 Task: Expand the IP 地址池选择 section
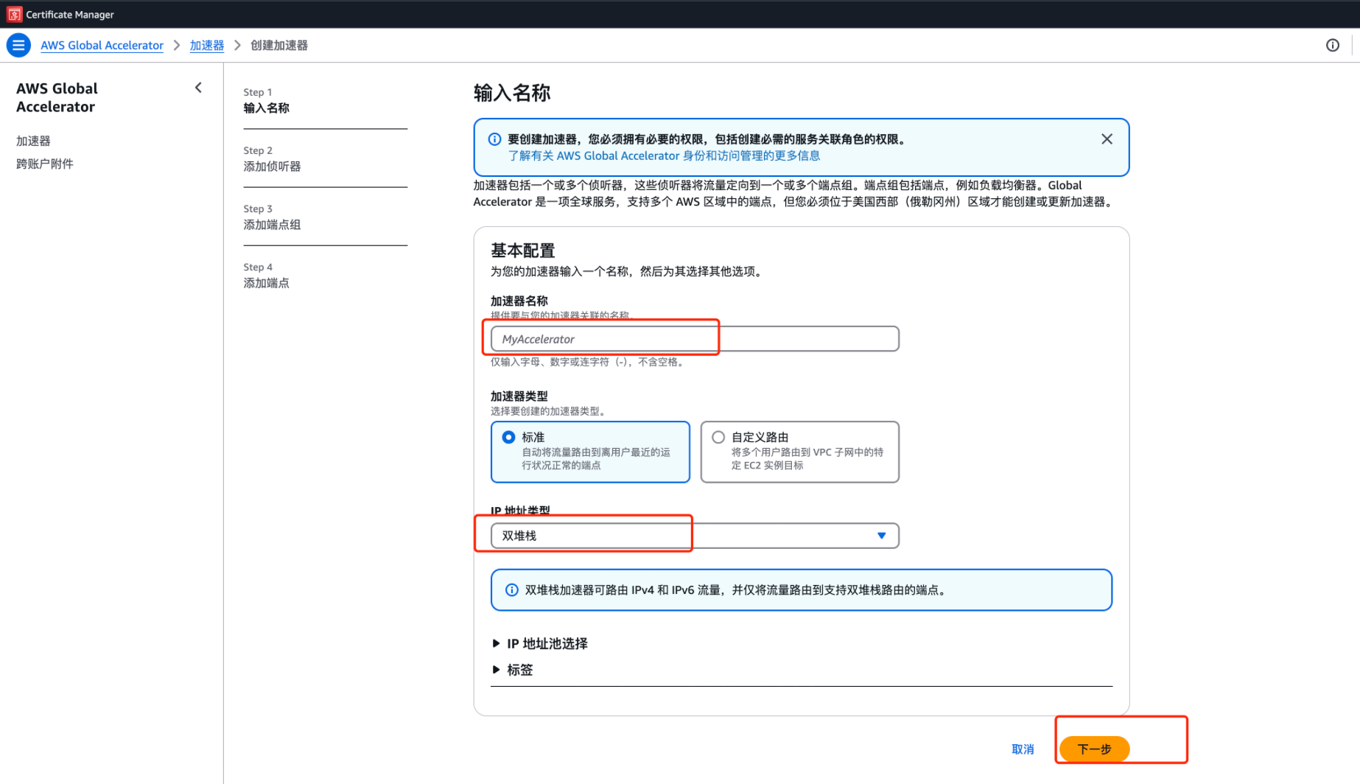(x=539, y=643)
